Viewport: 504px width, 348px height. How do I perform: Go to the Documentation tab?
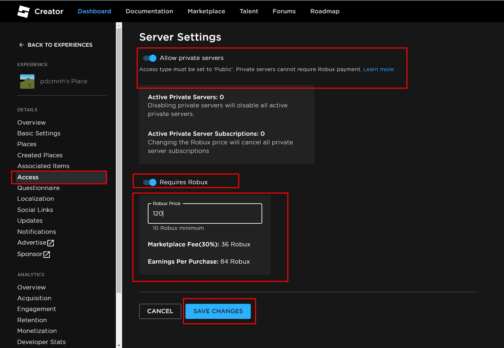[149, 11]
